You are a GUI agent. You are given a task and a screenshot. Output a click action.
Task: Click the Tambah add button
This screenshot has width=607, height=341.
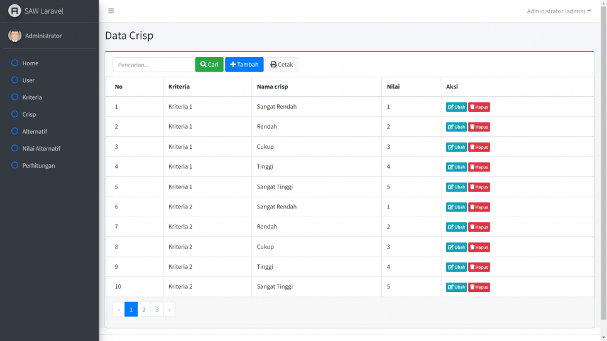pyautogui.click(x=244, y=65)
